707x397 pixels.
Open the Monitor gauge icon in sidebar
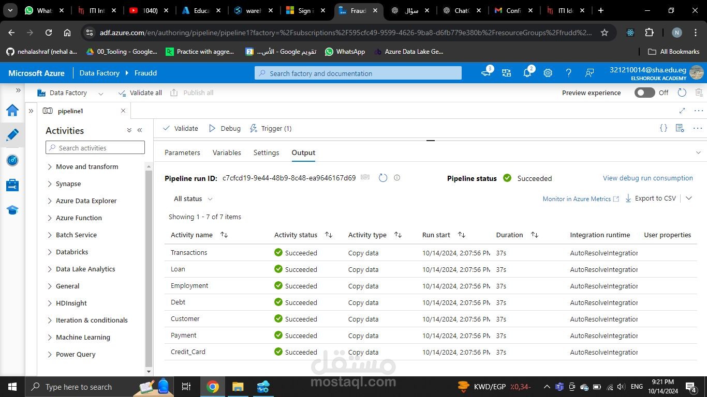click(x=12, y=160)
